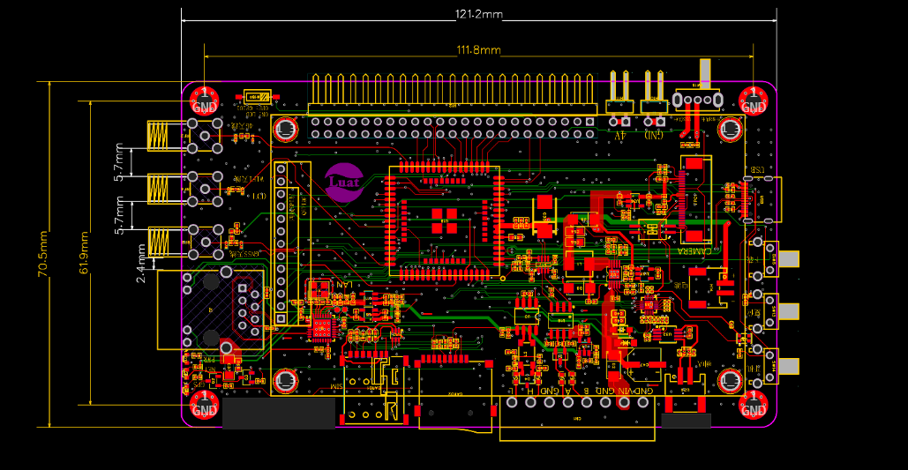
Task: Select the lower 5.7mm dimension label
Action: click(x=119, y=215)
